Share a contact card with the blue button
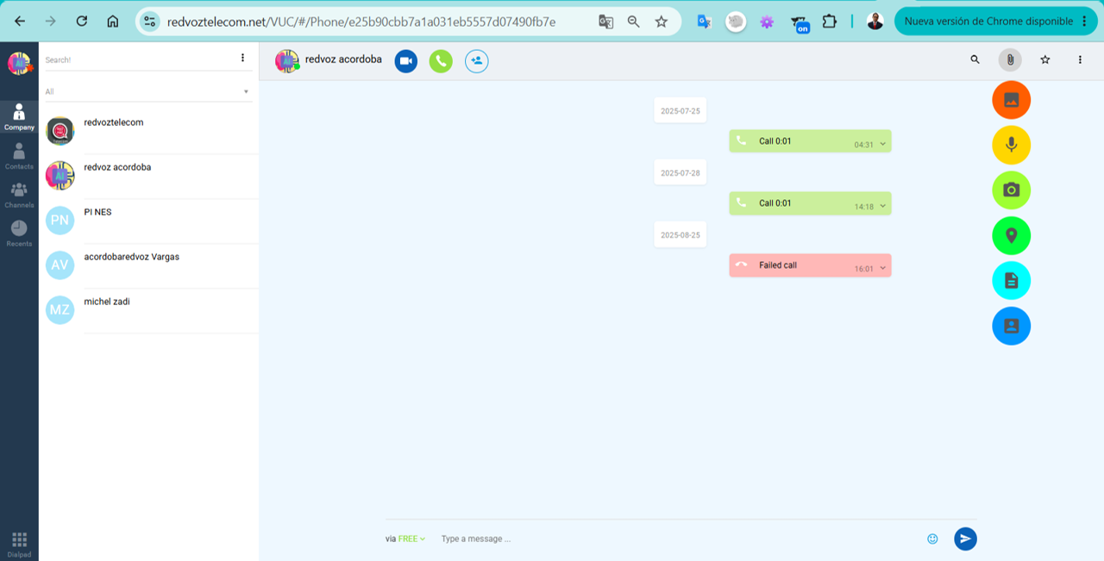This screenshot has width=1104, height=561. [1012, 326]
